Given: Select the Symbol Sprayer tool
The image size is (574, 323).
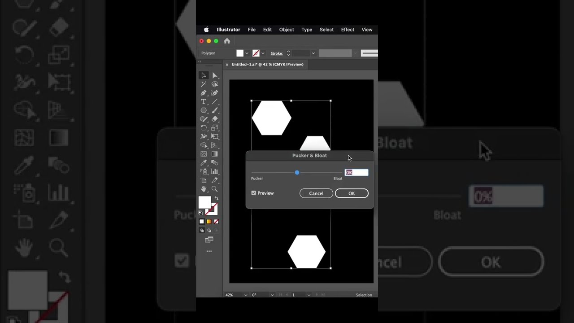Looking at the screenshot, I should pyautogui.click(x=204, y=171).
